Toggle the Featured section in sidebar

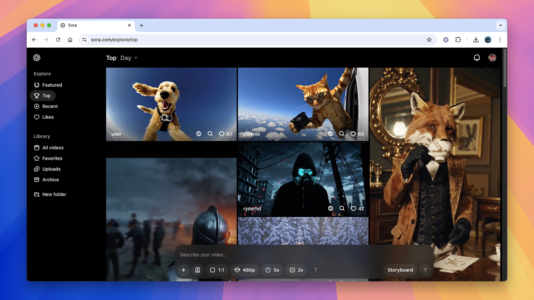click(52, 85)
